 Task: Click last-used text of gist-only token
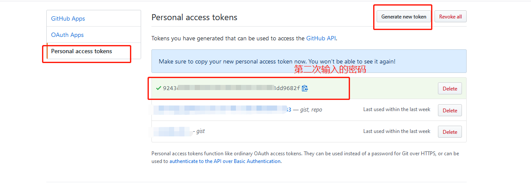[x=397, y=131]
